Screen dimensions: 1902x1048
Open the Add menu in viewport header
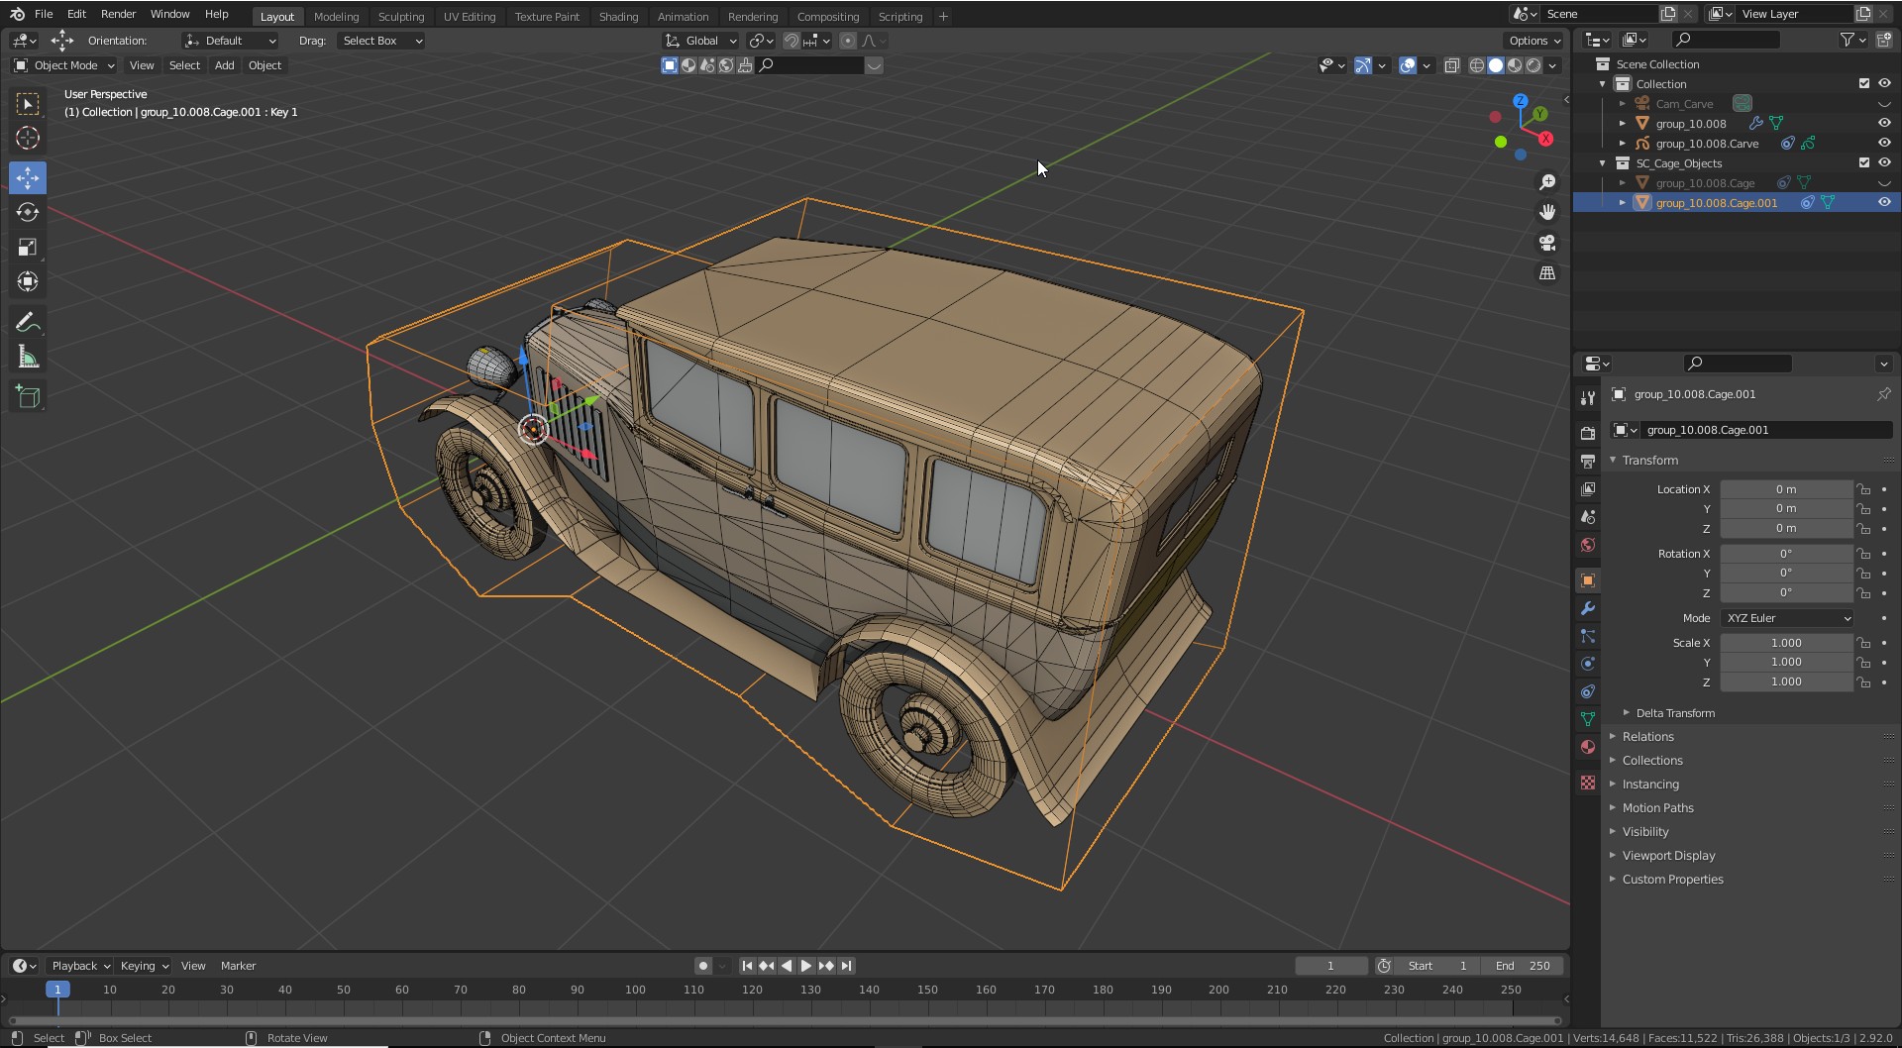[x=225, y=65]
